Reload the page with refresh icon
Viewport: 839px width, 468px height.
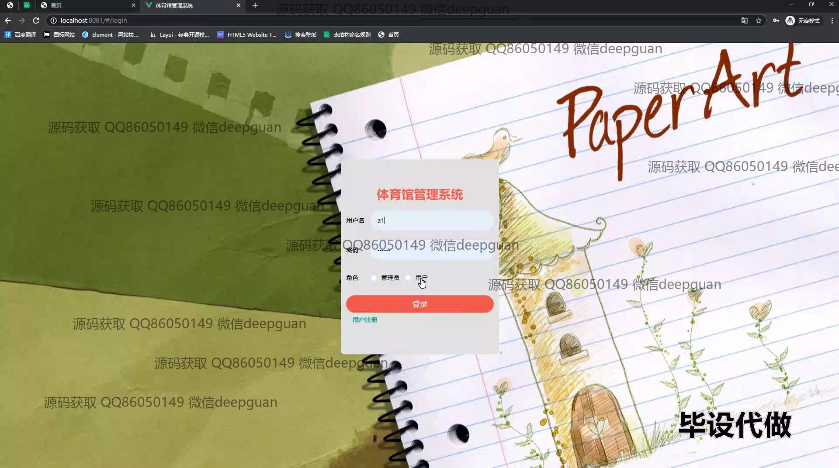click(36, 21)
